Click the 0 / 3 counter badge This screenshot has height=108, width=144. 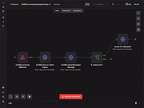pyautogui.click(x=87, y=4)
